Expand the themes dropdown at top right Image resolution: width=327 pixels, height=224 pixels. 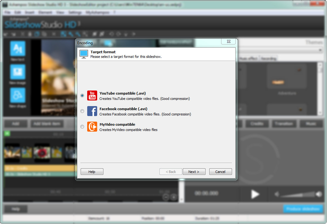tap(320, 50)
